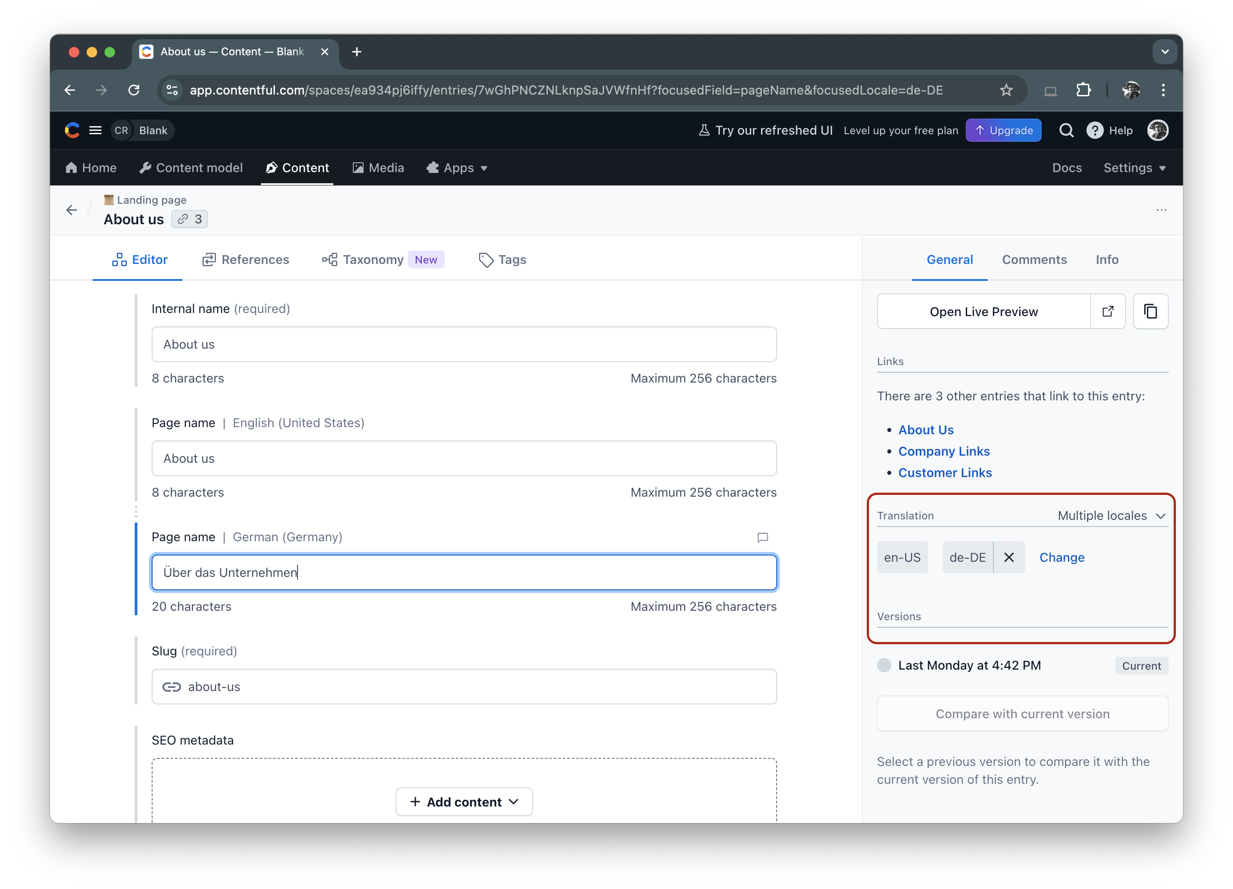Go to Media in navigation
The image size is (1233, 889).
[378, 168]
